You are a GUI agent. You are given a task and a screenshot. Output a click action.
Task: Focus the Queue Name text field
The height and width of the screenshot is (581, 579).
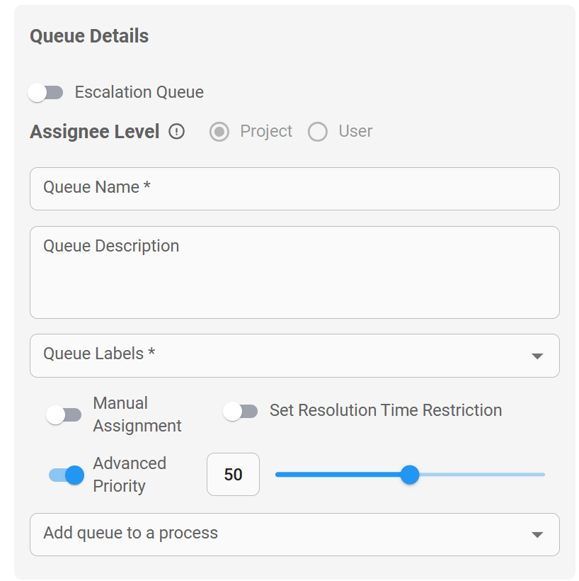pos(294,189)
